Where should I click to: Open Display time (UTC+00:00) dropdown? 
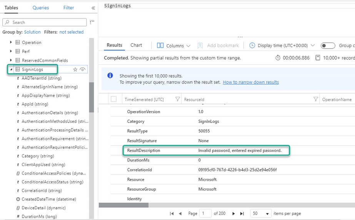pos(282,45)
